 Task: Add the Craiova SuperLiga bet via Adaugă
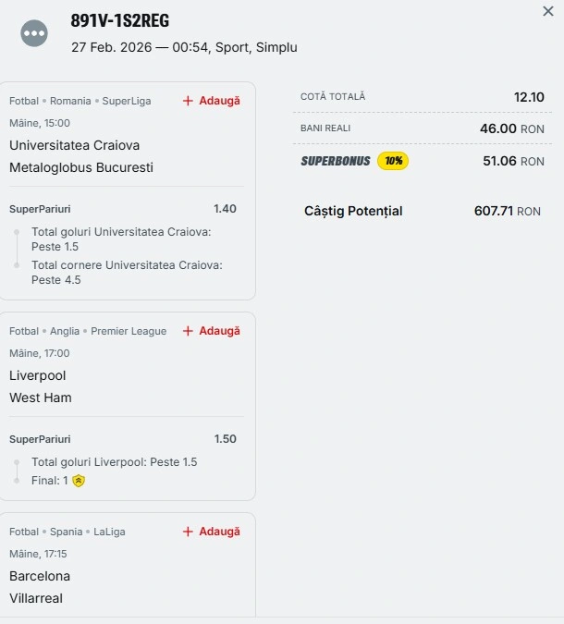click(219, 101)
